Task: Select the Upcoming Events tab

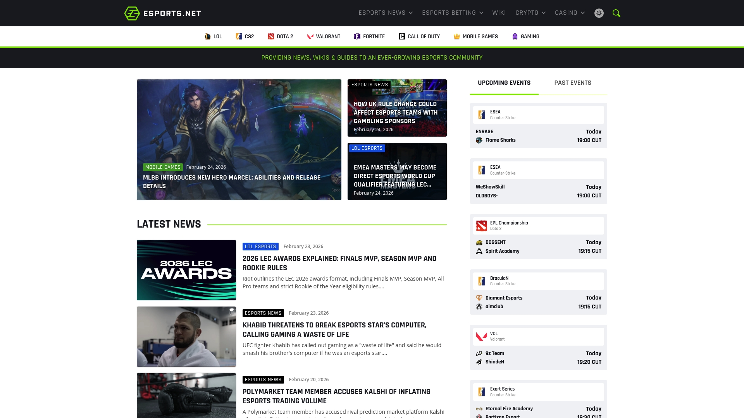Action: [x=504, y=82]
